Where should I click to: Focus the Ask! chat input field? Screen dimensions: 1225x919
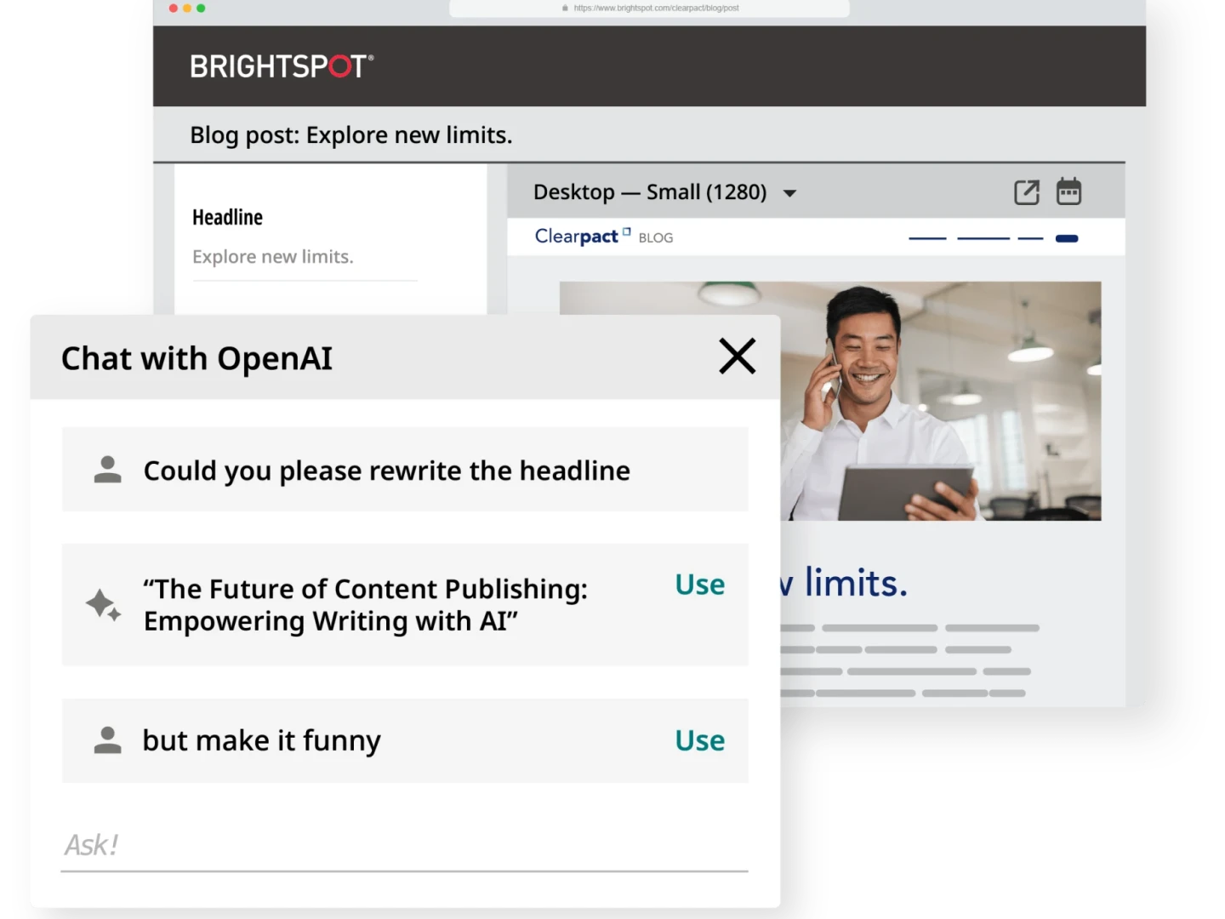pos(404,845)
